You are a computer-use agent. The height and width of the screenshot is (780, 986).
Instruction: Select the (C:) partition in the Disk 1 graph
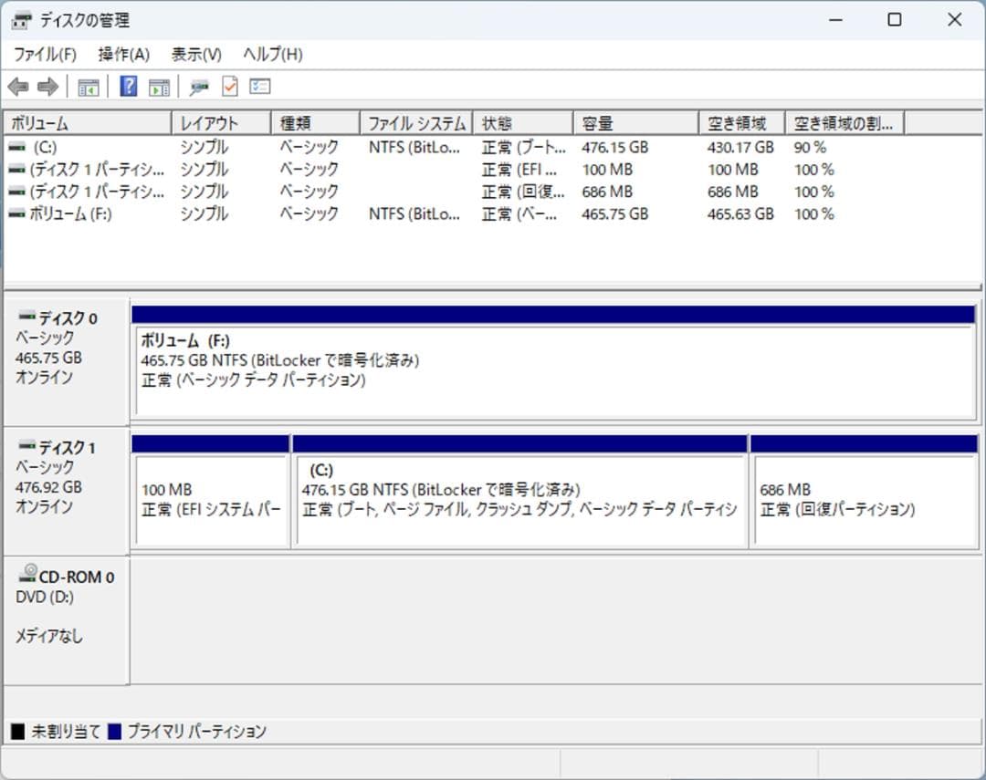point(520,497)
